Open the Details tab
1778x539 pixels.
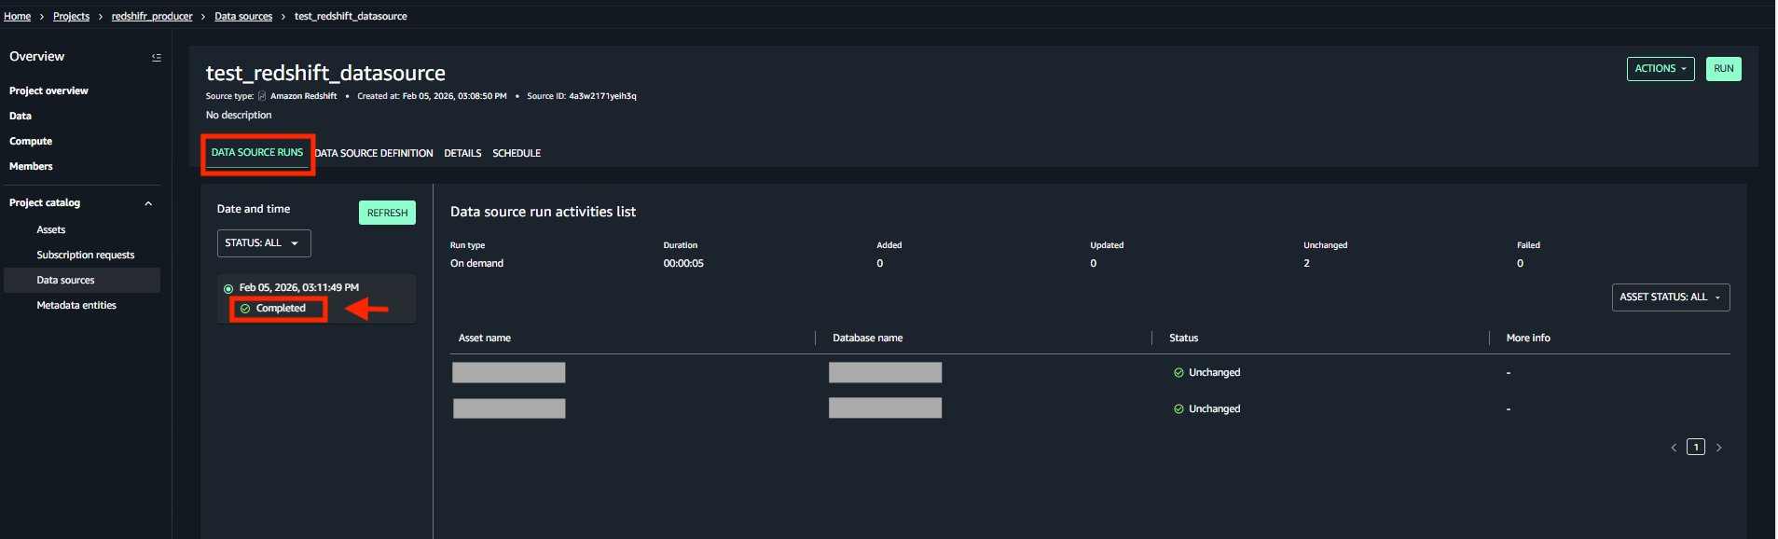[x=462, y=153]
